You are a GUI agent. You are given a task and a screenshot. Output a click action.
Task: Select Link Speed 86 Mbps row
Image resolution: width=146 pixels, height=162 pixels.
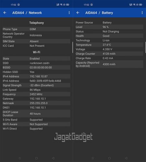(x=36, y=90)
